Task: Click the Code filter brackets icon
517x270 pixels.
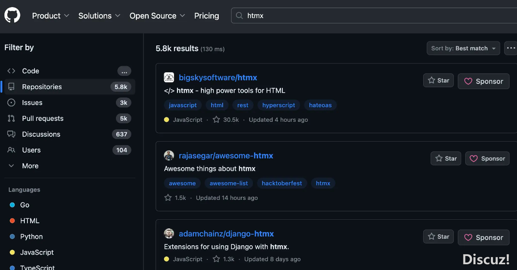Action: click(x=11, y=71)
